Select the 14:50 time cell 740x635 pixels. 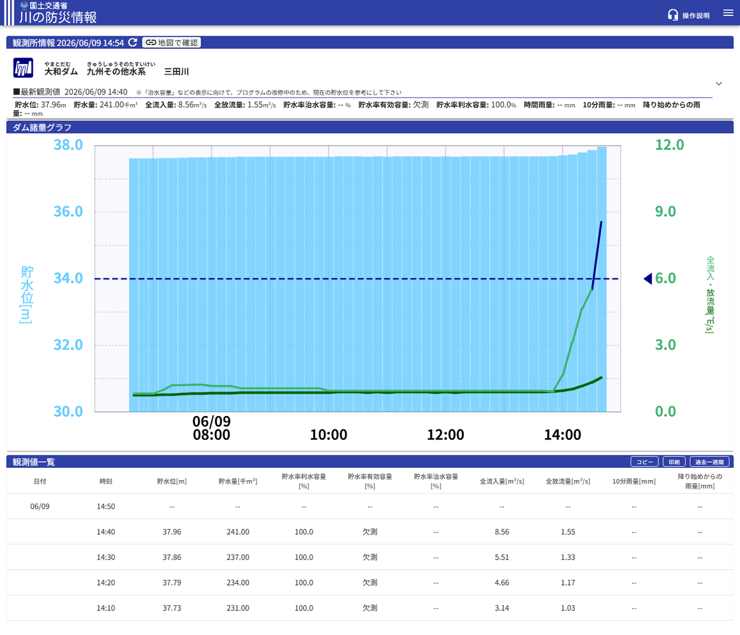[105, 507]
